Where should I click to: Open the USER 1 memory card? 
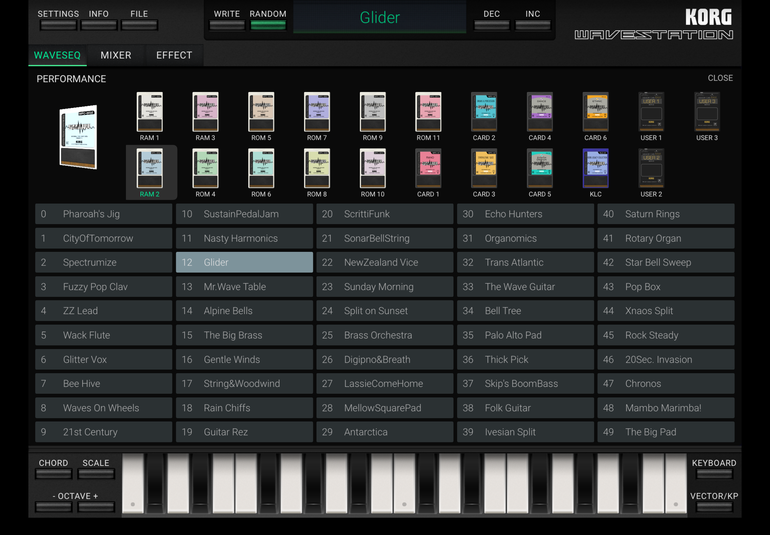point(651,112)
